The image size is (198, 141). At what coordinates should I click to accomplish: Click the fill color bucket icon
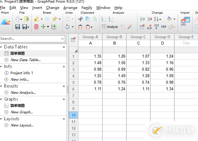(x=169, y=19)
